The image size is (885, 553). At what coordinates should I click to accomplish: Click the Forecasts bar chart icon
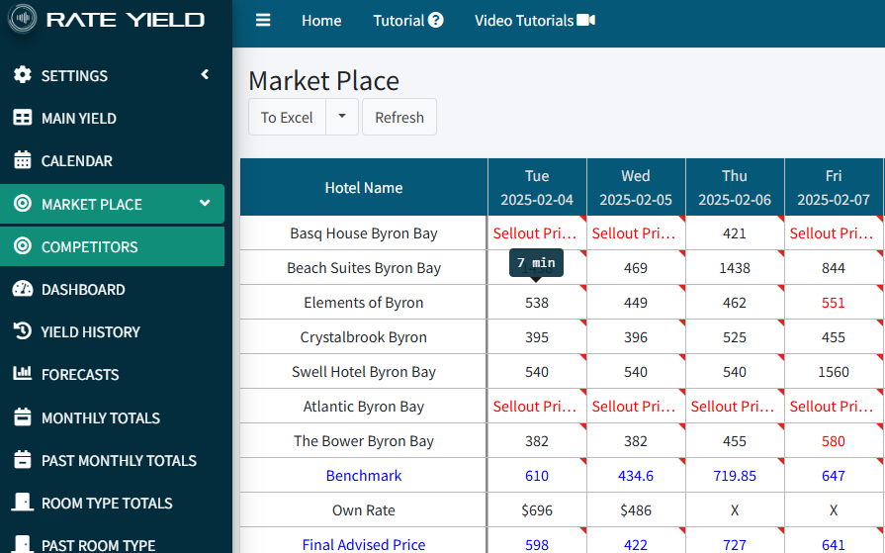point(23,374)
